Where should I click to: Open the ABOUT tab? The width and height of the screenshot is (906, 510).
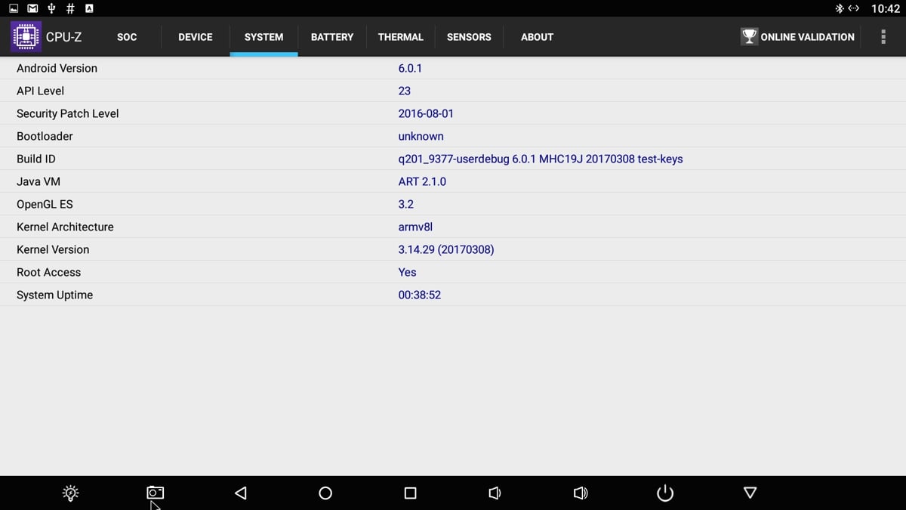point(537,37)
